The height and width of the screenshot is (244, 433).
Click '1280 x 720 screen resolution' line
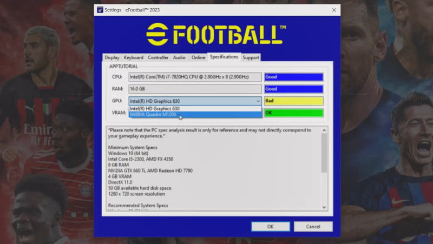click(136, 194)
